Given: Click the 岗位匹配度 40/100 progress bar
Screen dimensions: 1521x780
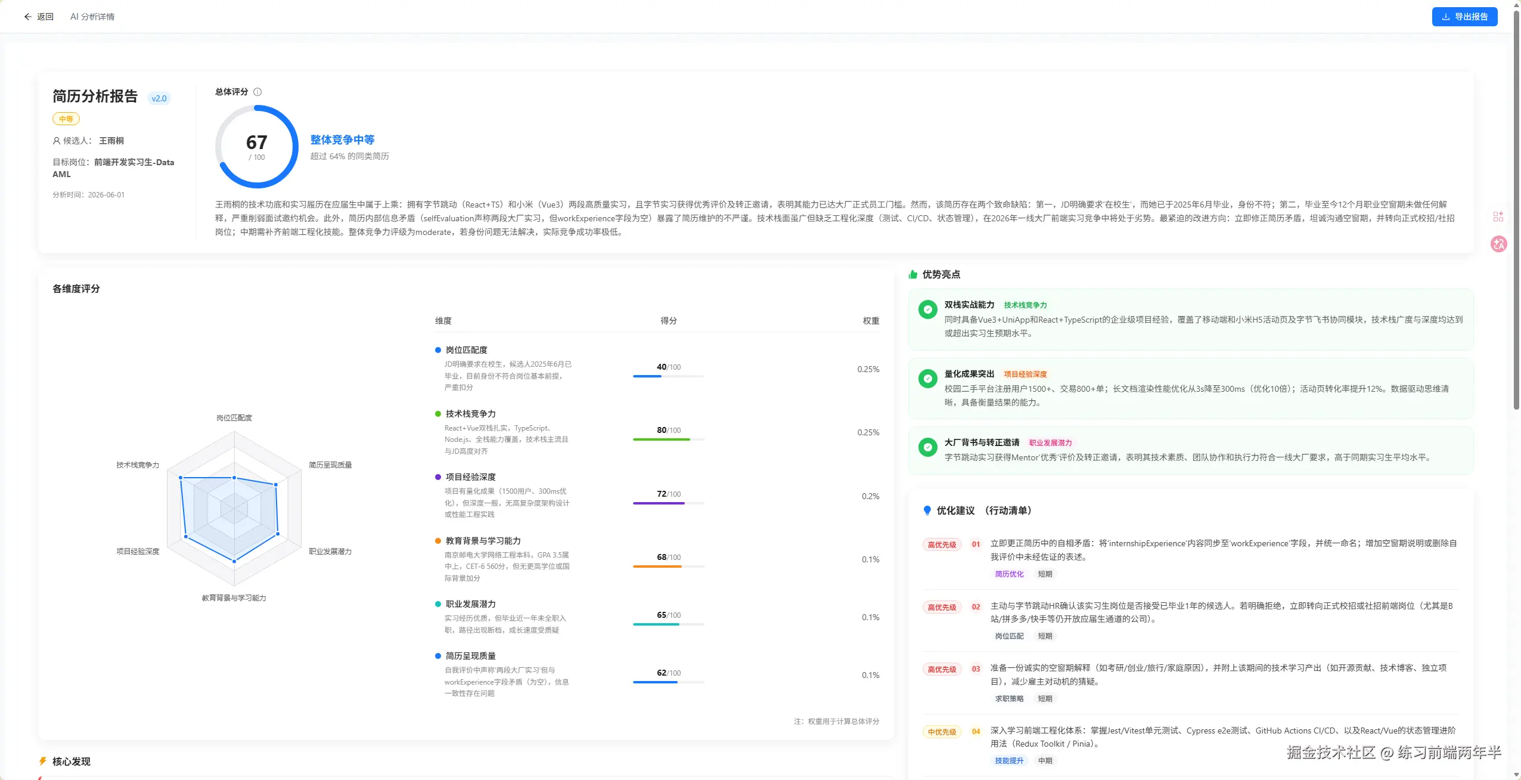Looking at the screenshot, I should point(668,376).
